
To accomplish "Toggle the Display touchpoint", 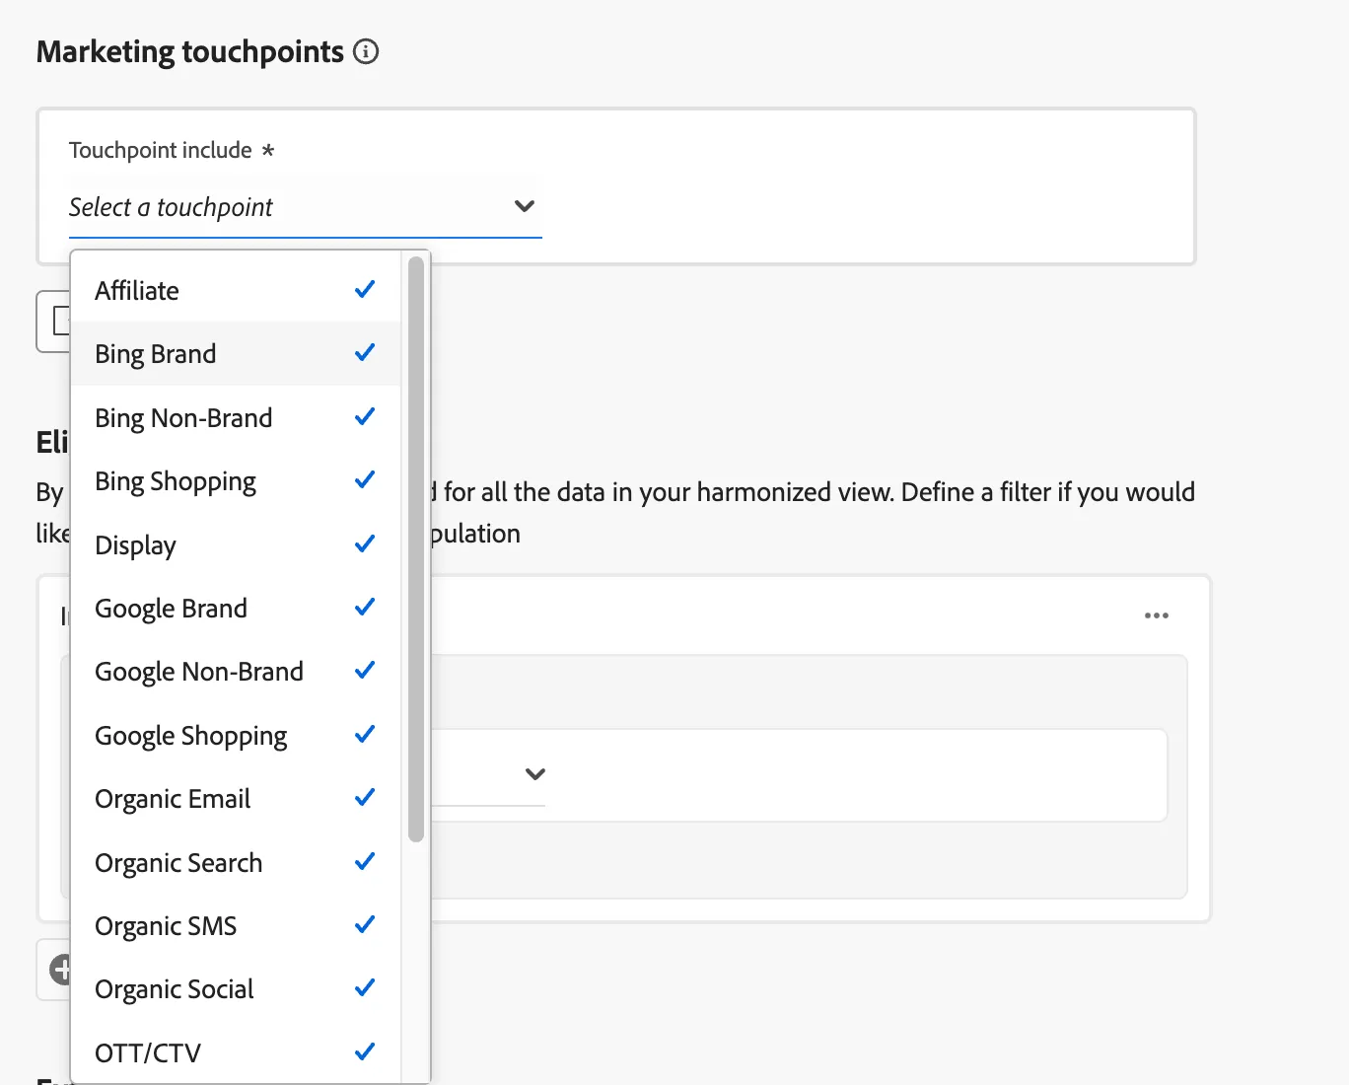I will click(236, 544).
